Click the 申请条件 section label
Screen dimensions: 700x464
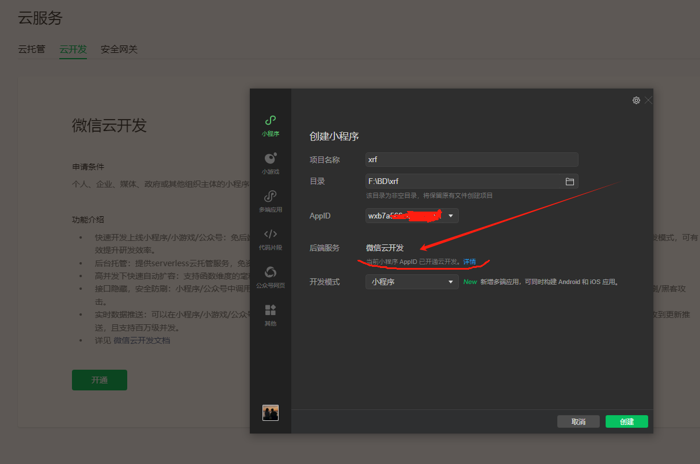click(88, 167)
